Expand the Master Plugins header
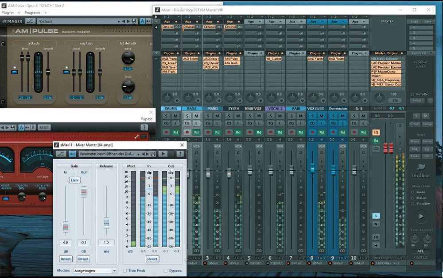The height and width of the screenshot is (278, 443). coord(388,53)
